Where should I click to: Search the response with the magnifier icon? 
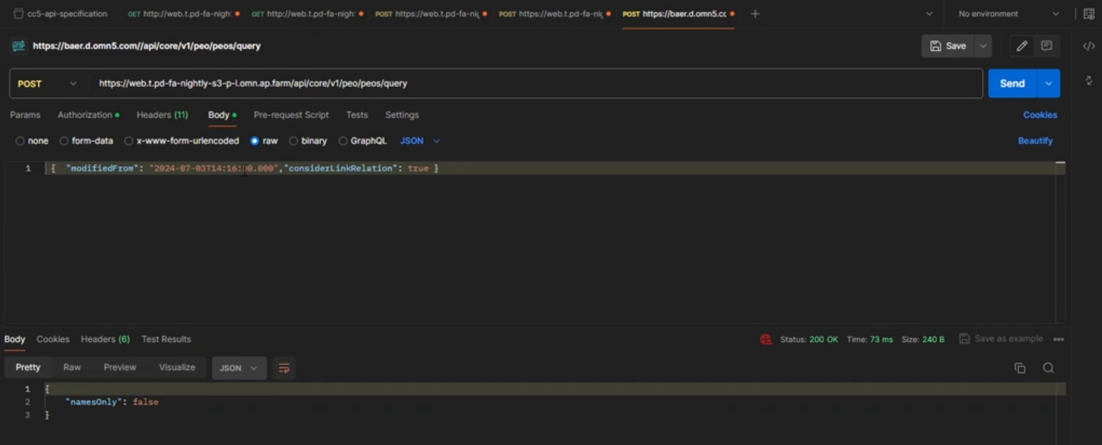click(1048, 368)
